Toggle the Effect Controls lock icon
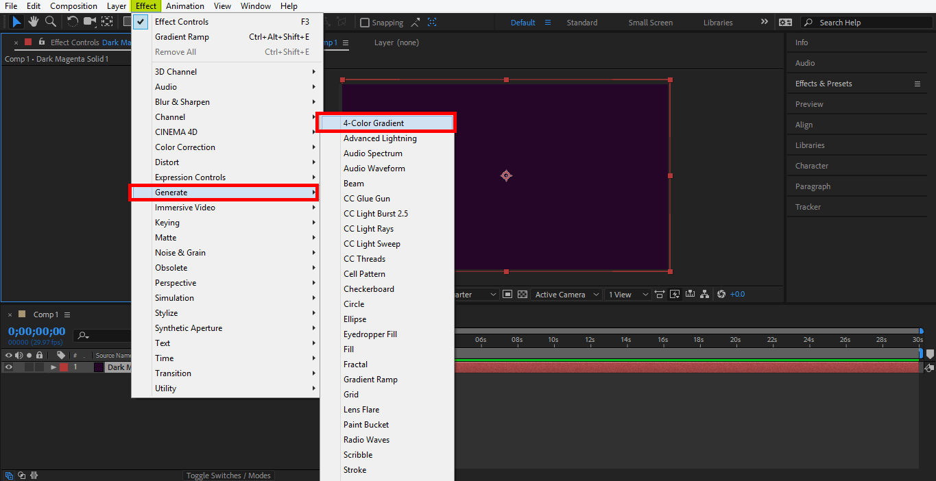 42,42
